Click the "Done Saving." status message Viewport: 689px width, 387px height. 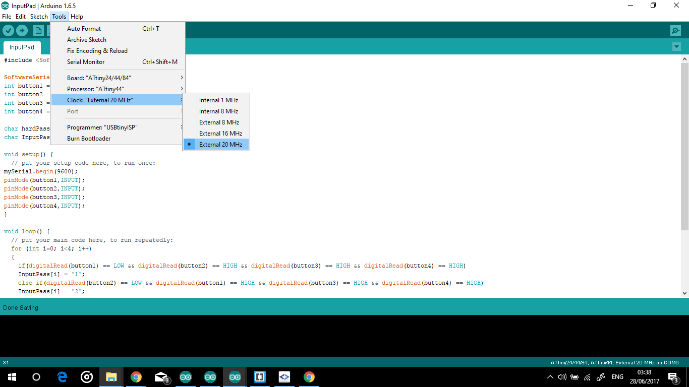point(21,307)
